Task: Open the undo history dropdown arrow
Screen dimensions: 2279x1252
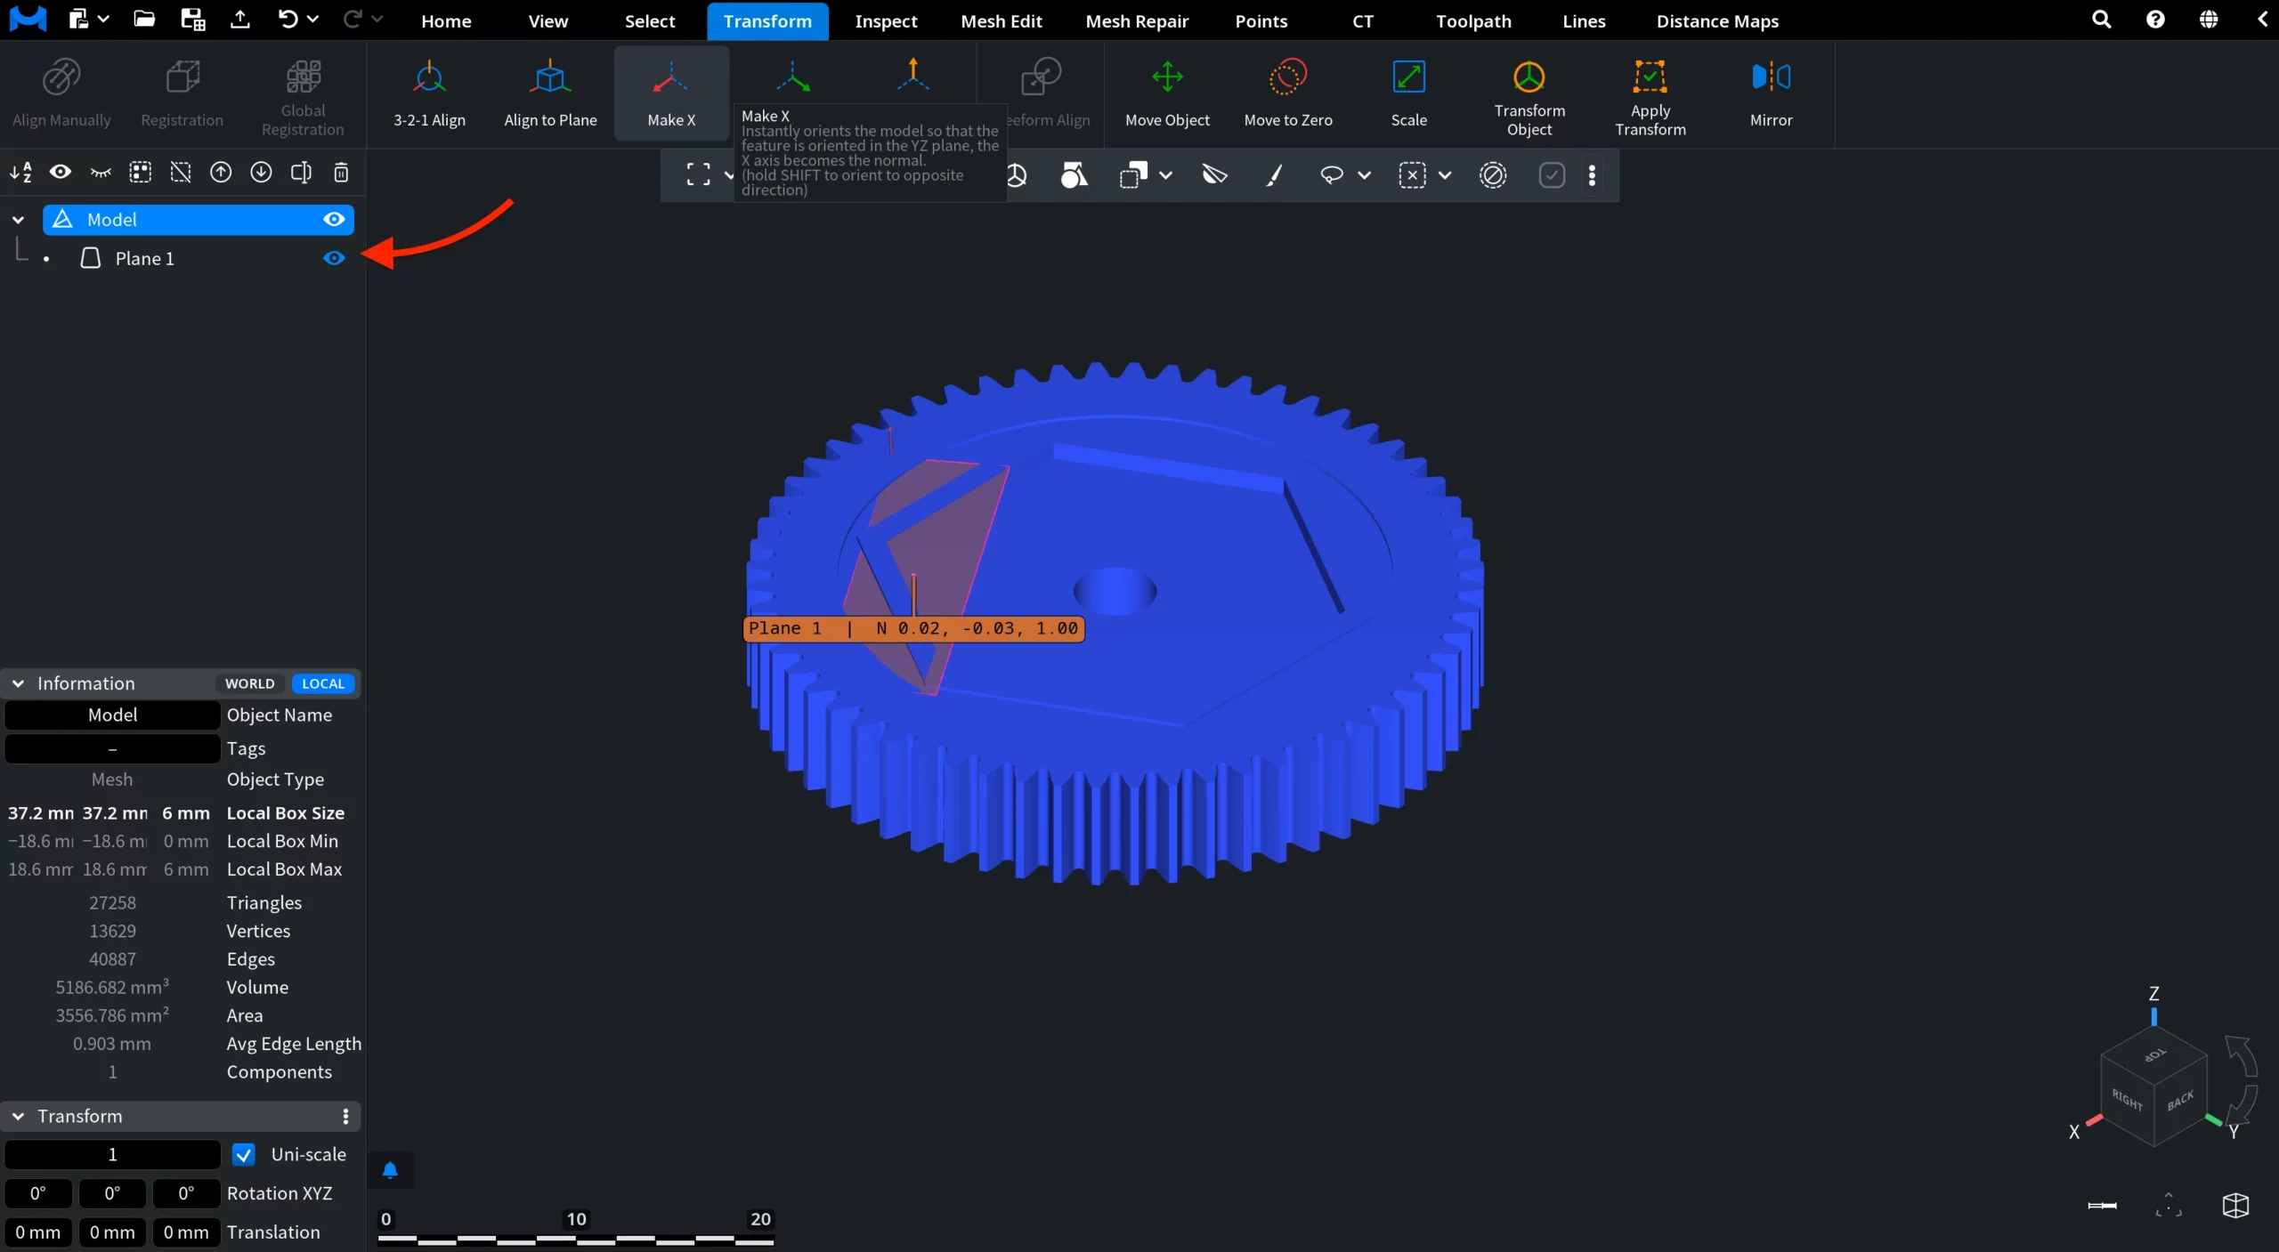Action: (312, 19)
